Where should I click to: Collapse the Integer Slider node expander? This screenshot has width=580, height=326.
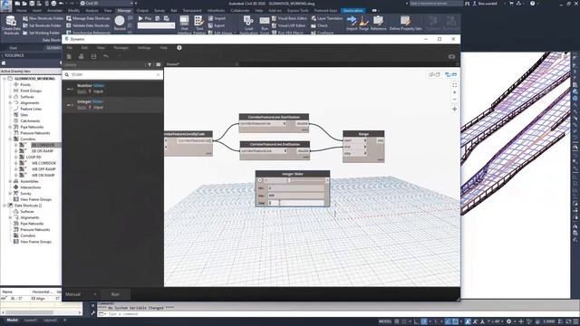tap(260, 180)
